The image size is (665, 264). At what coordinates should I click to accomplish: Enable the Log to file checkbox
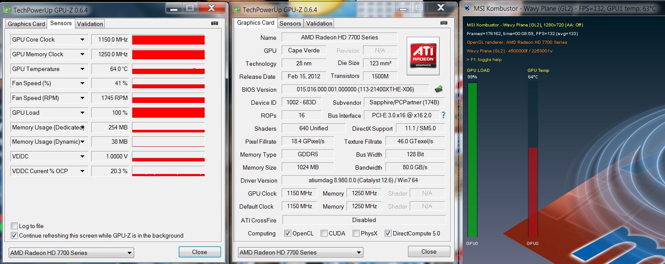coord(14,226)
